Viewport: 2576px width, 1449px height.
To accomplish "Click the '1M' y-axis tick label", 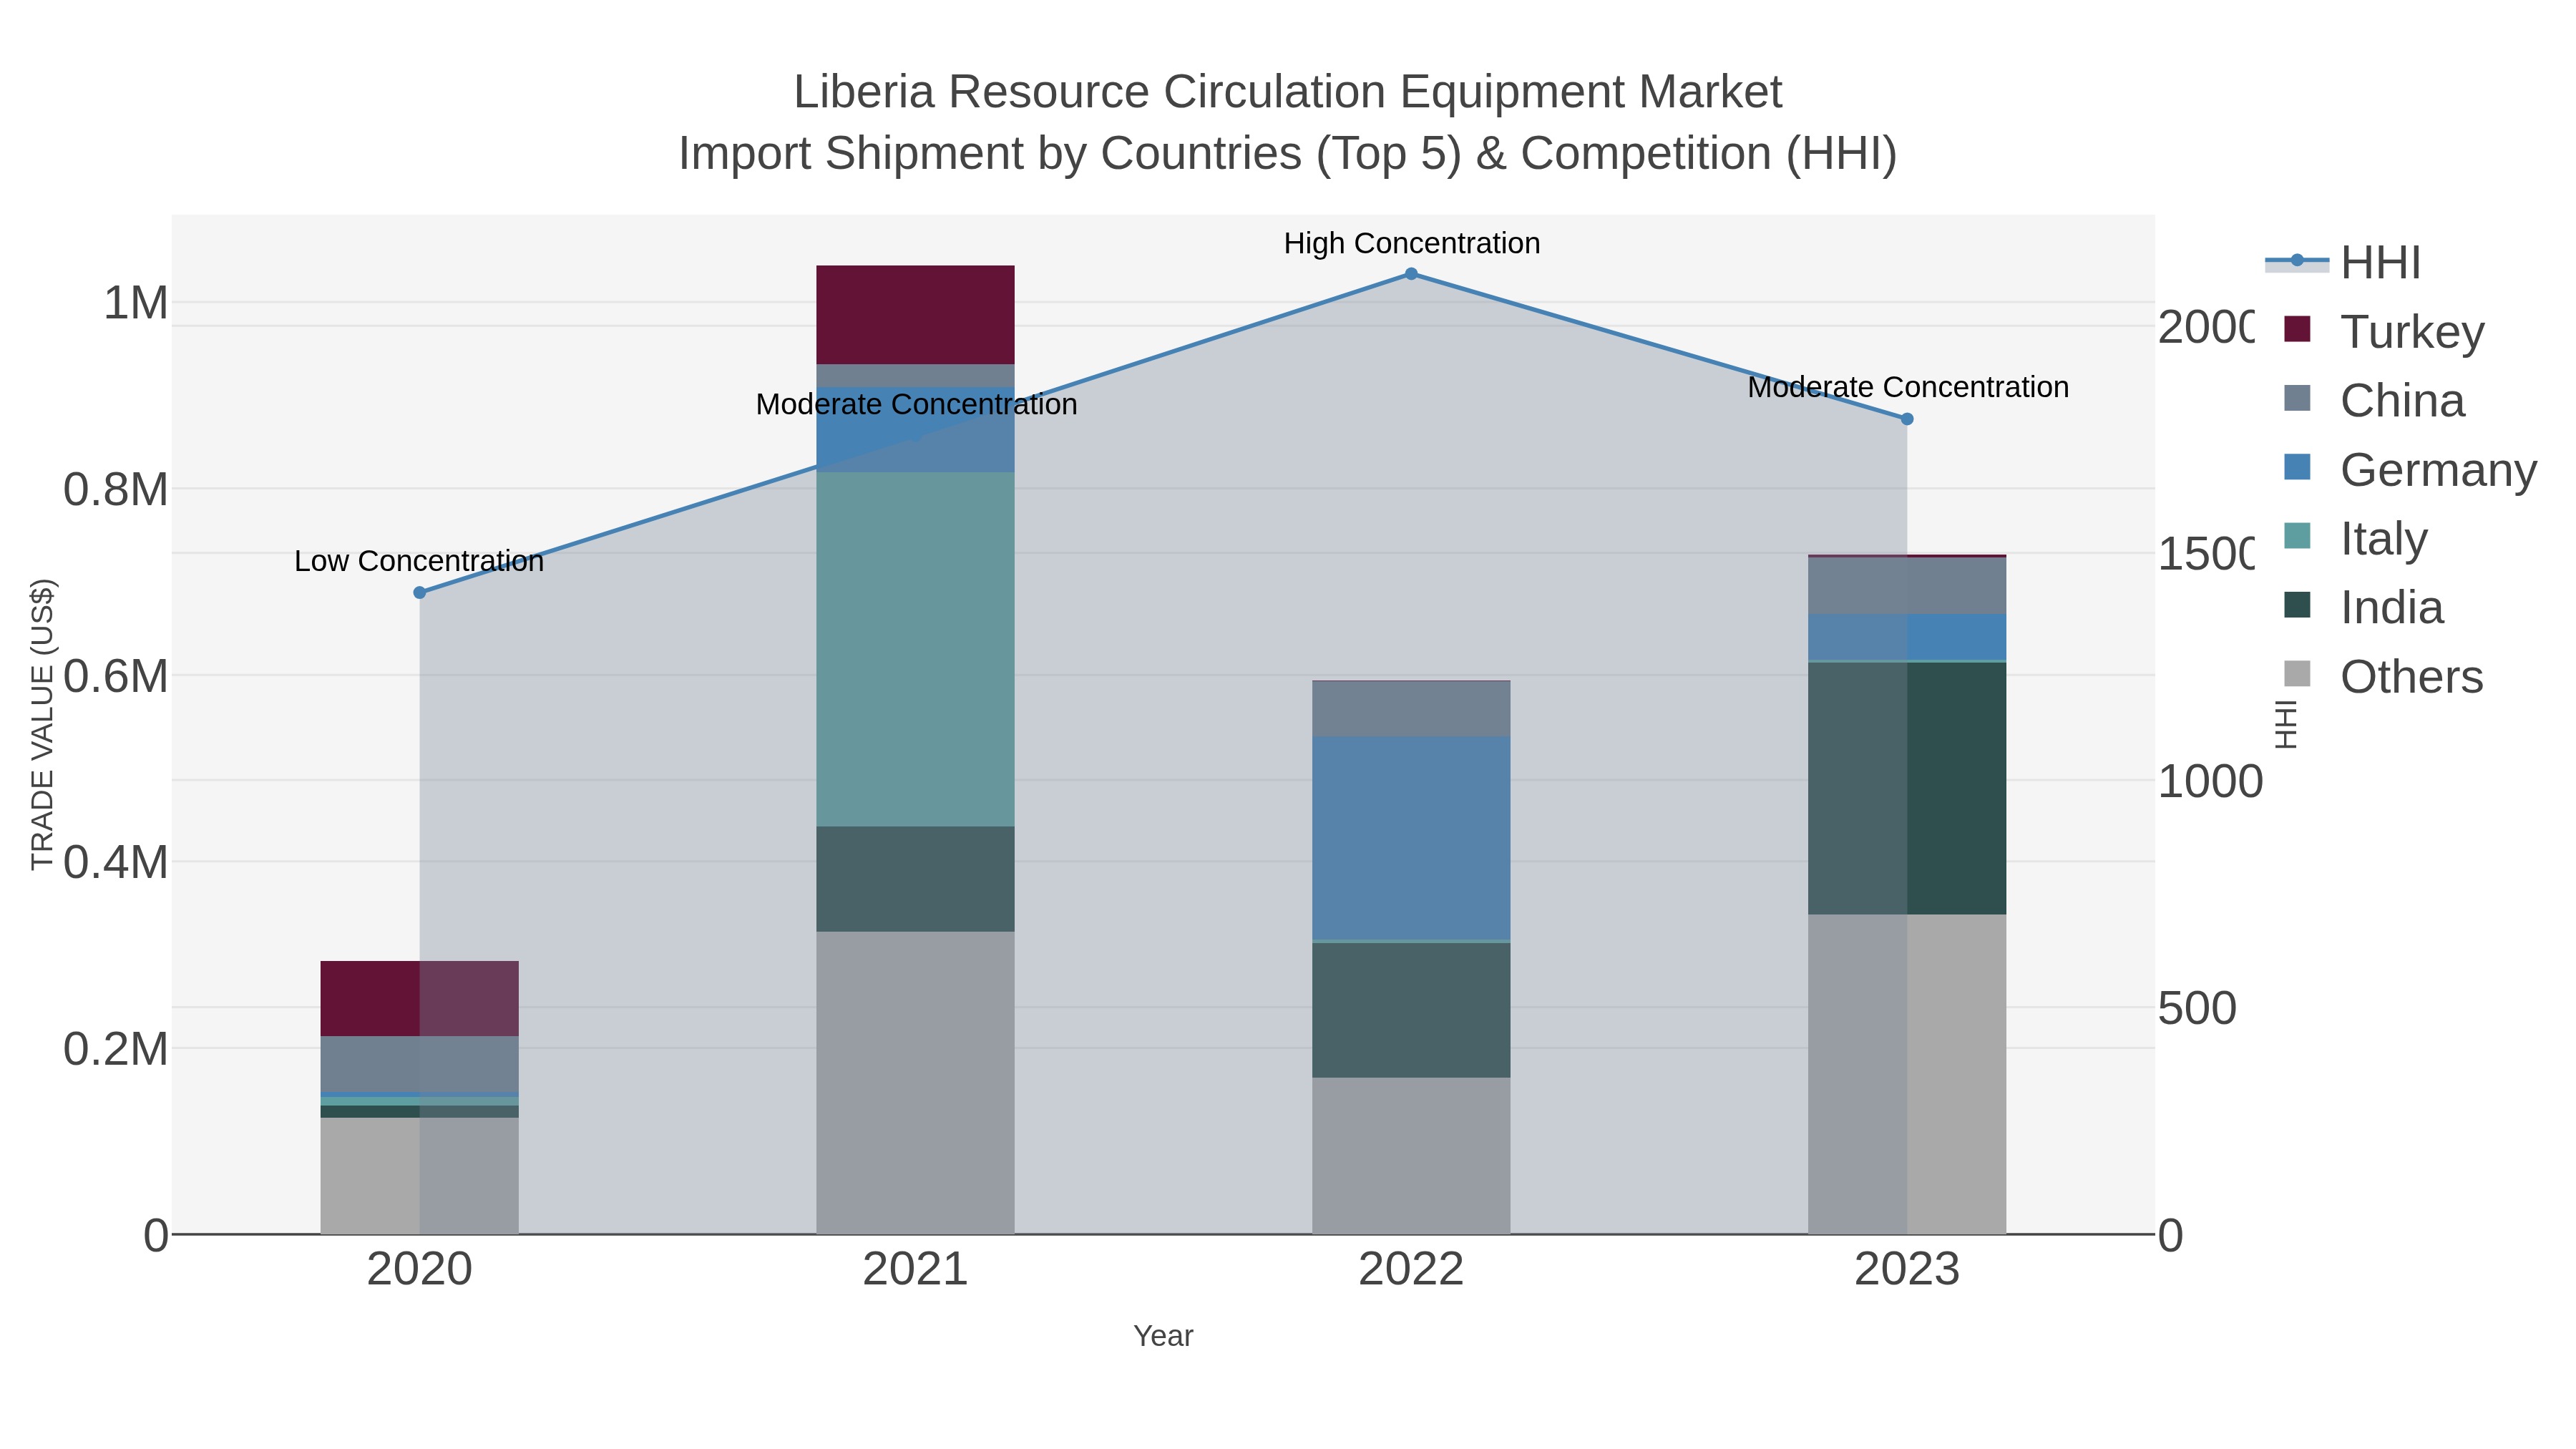I will [136, 303].
